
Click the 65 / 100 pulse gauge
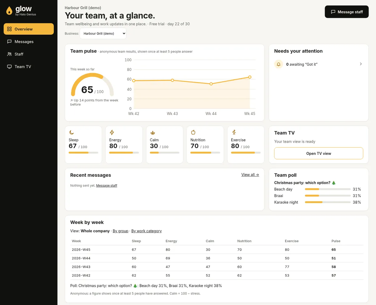pyautogui.click(x=92, y=85)
